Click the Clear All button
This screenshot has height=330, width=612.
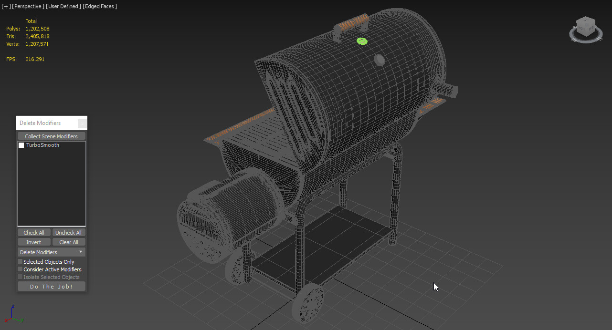click(x=69, y=242)
